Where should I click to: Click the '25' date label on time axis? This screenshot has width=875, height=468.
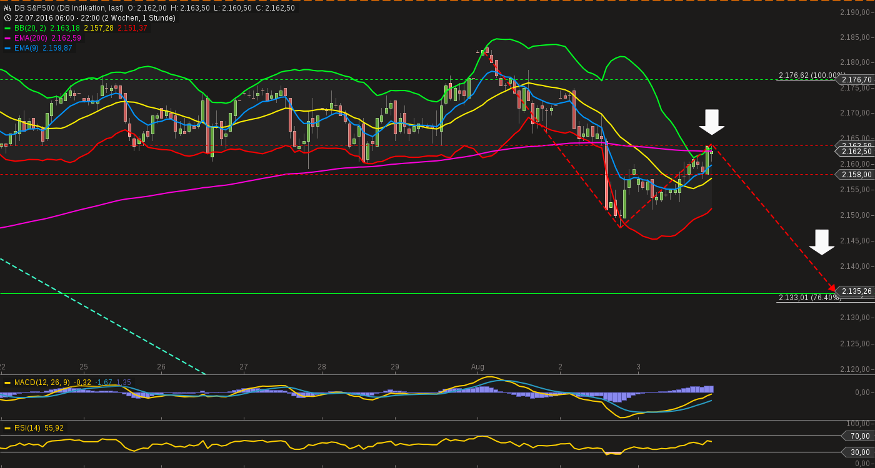[84, 367]
